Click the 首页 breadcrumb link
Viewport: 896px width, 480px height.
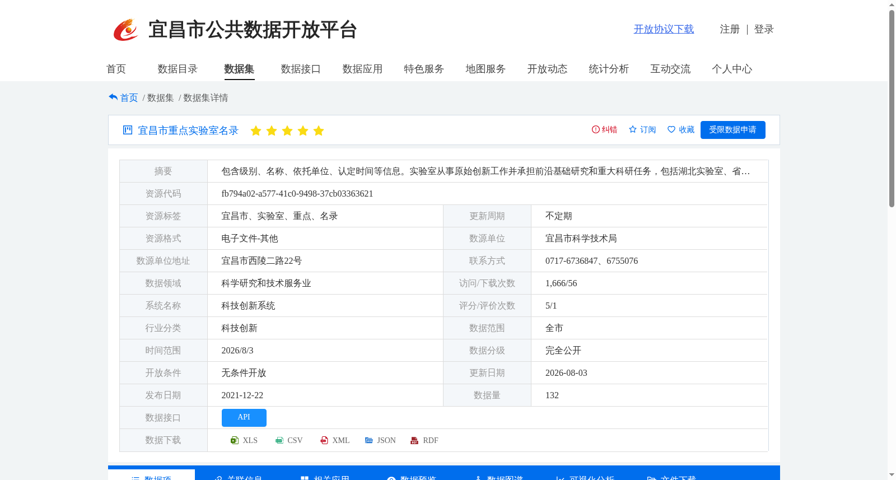[129, 97]
